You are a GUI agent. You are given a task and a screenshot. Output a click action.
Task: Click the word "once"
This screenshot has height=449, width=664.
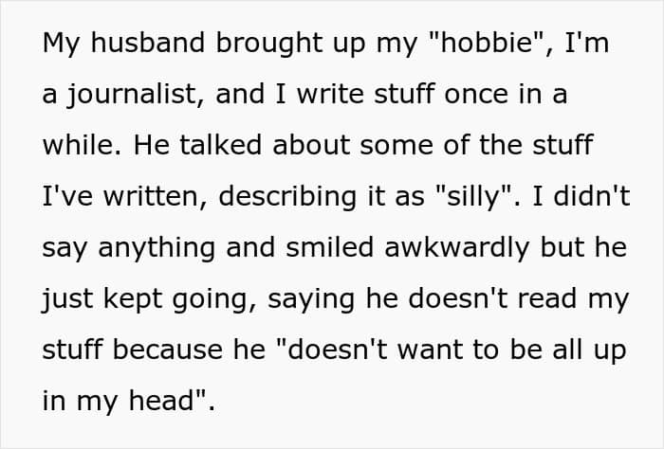point(475,96)
